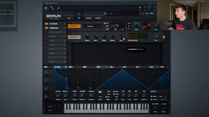Click the Curve icon near the keyboard
Screen dimensions: 209x117
(163, 108)
